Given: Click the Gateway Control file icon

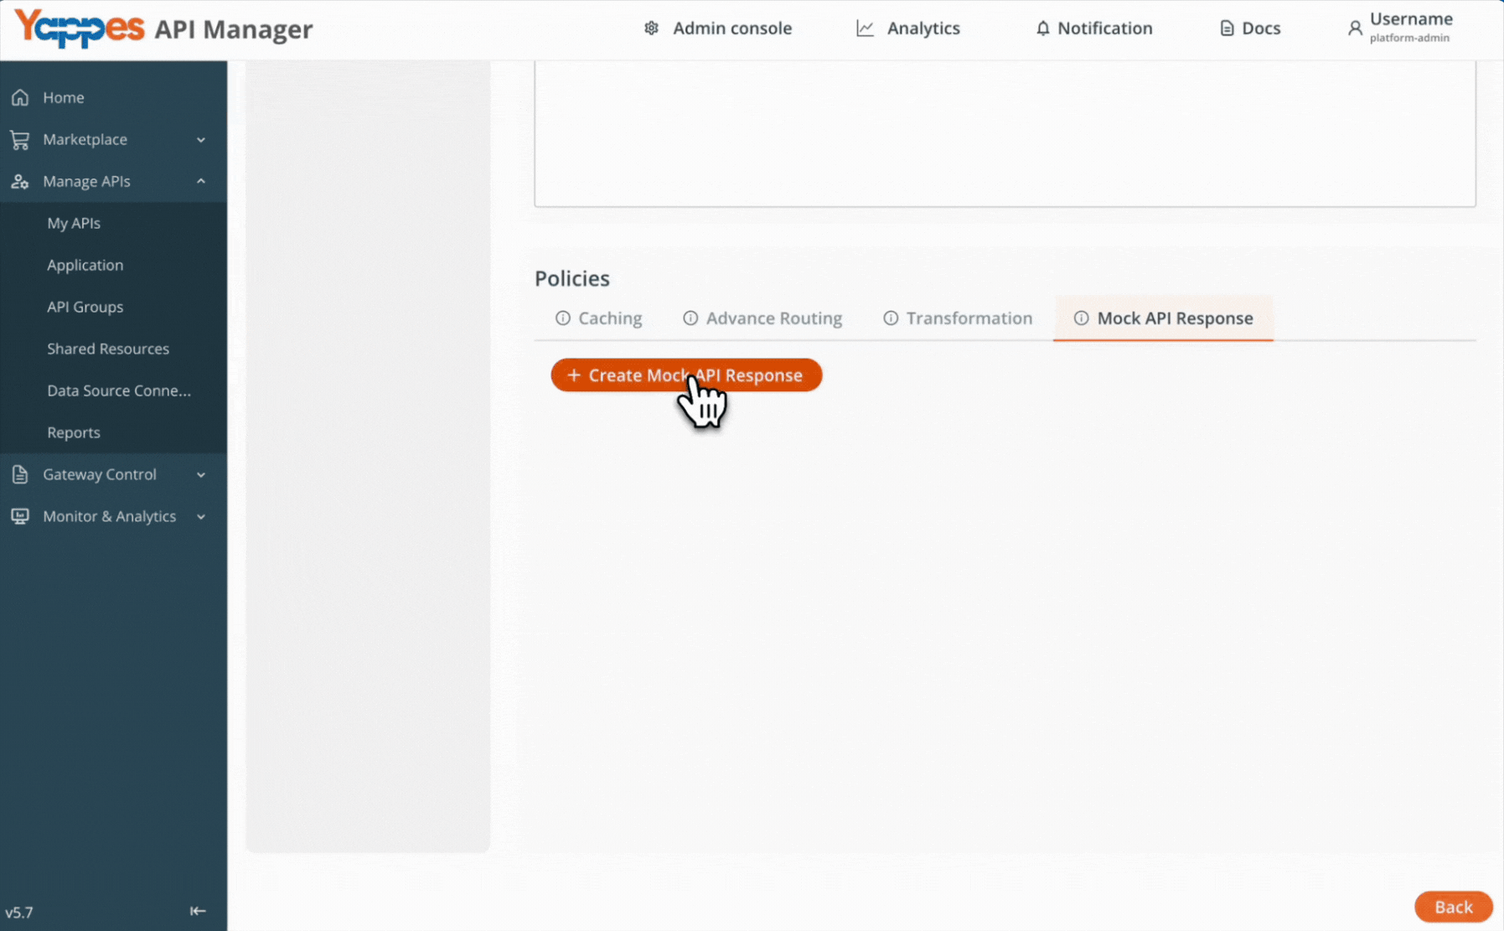Looking at the screenshot, I should tap(20, 474).
